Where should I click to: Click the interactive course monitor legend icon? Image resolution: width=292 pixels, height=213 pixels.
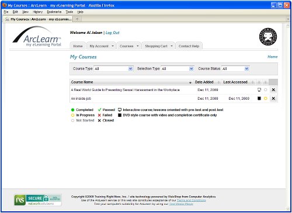pyautogui.click(x=120, y=110)
